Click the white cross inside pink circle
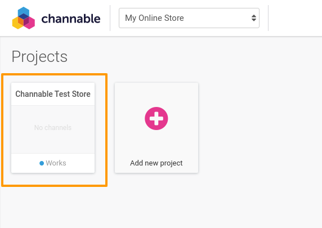This screenshot has height=228, width=322. pyautogui.click(x=156, y=119)
